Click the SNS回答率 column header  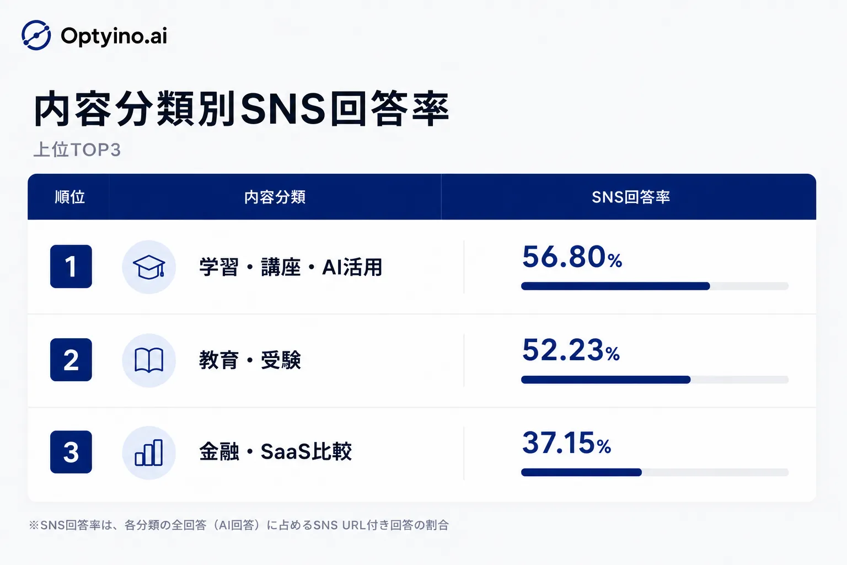(631, 197)
